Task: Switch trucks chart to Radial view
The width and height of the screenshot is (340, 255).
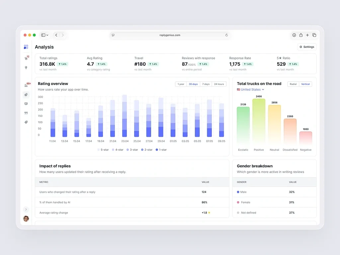Action: [x=293, y=84]
